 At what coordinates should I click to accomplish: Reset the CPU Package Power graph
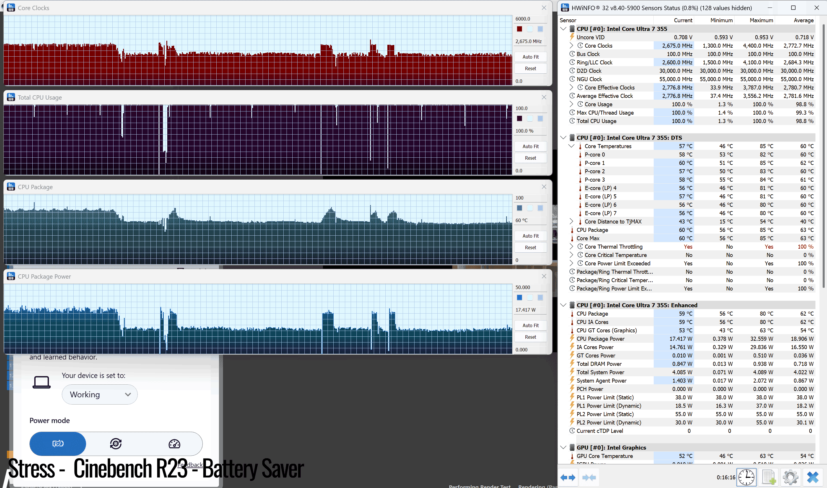pyautogui.click(x=530, y=337)
